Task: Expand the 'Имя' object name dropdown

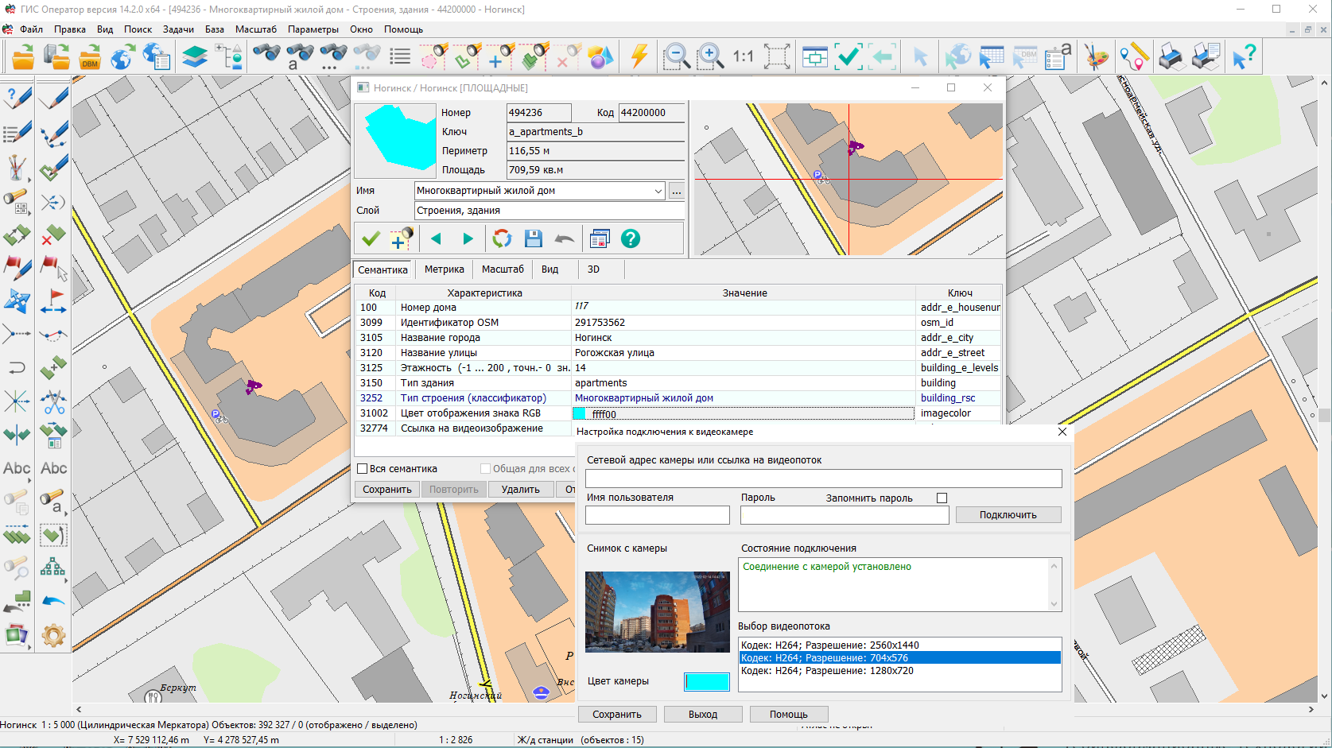Action: (658, 191)
